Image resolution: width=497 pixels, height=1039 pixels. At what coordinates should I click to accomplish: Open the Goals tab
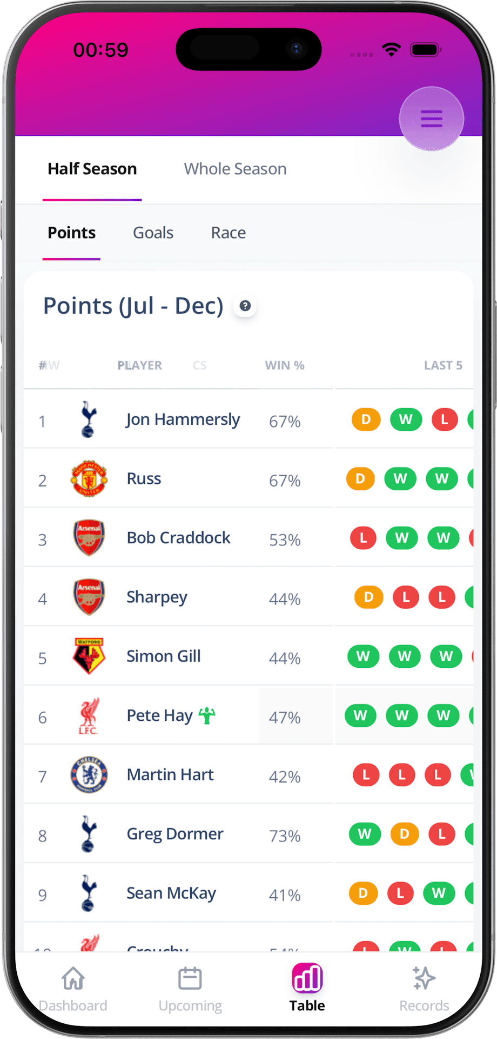click(153, 232)
